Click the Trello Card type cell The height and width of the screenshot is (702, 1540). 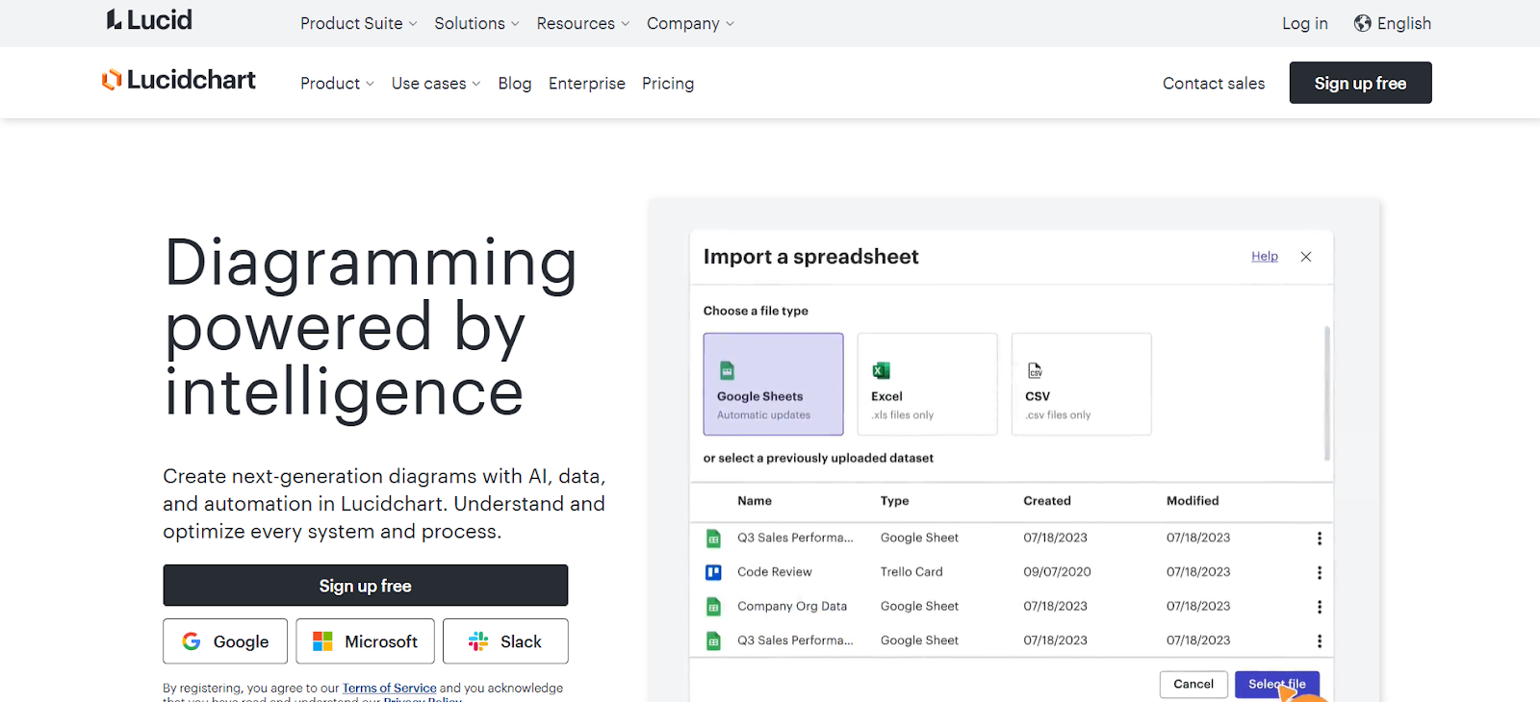pos(911,572)
